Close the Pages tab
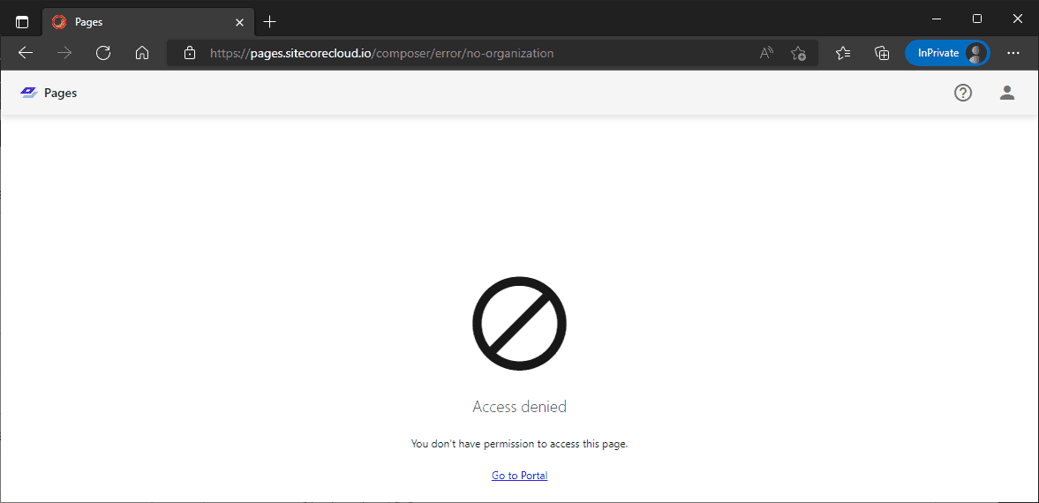 pyautogui.click(x=239, y=22)
